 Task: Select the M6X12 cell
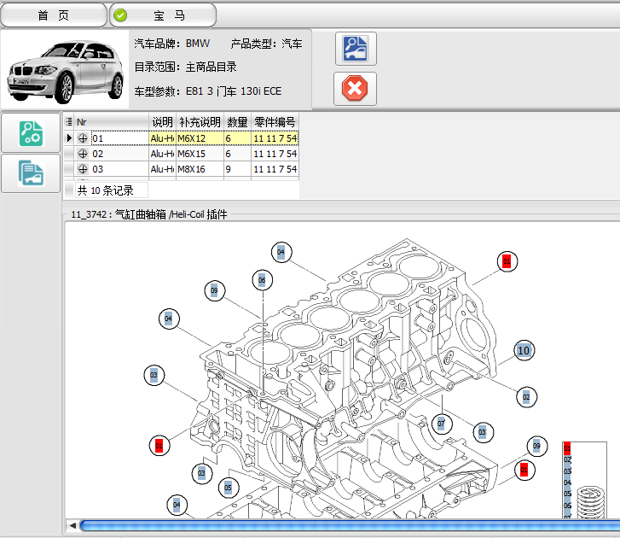[200, 138]
